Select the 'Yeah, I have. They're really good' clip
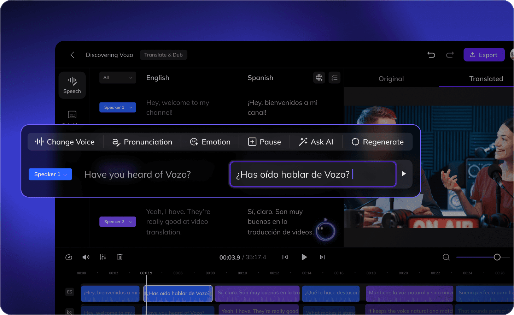 point(259,310)
